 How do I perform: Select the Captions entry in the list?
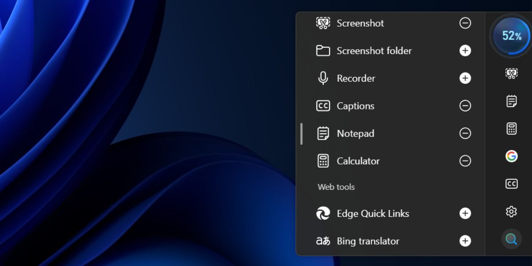pos(356,106)
